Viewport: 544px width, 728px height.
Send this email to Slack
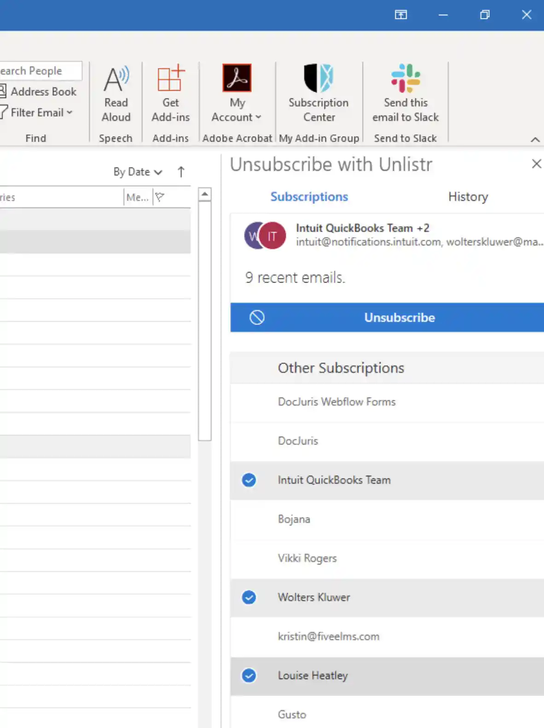405,94
